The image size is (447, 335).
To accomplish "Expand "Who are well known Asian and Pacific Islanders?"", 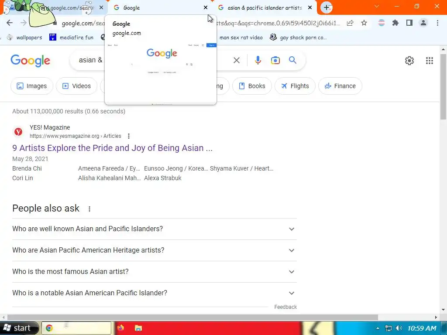I will (154, 229).
